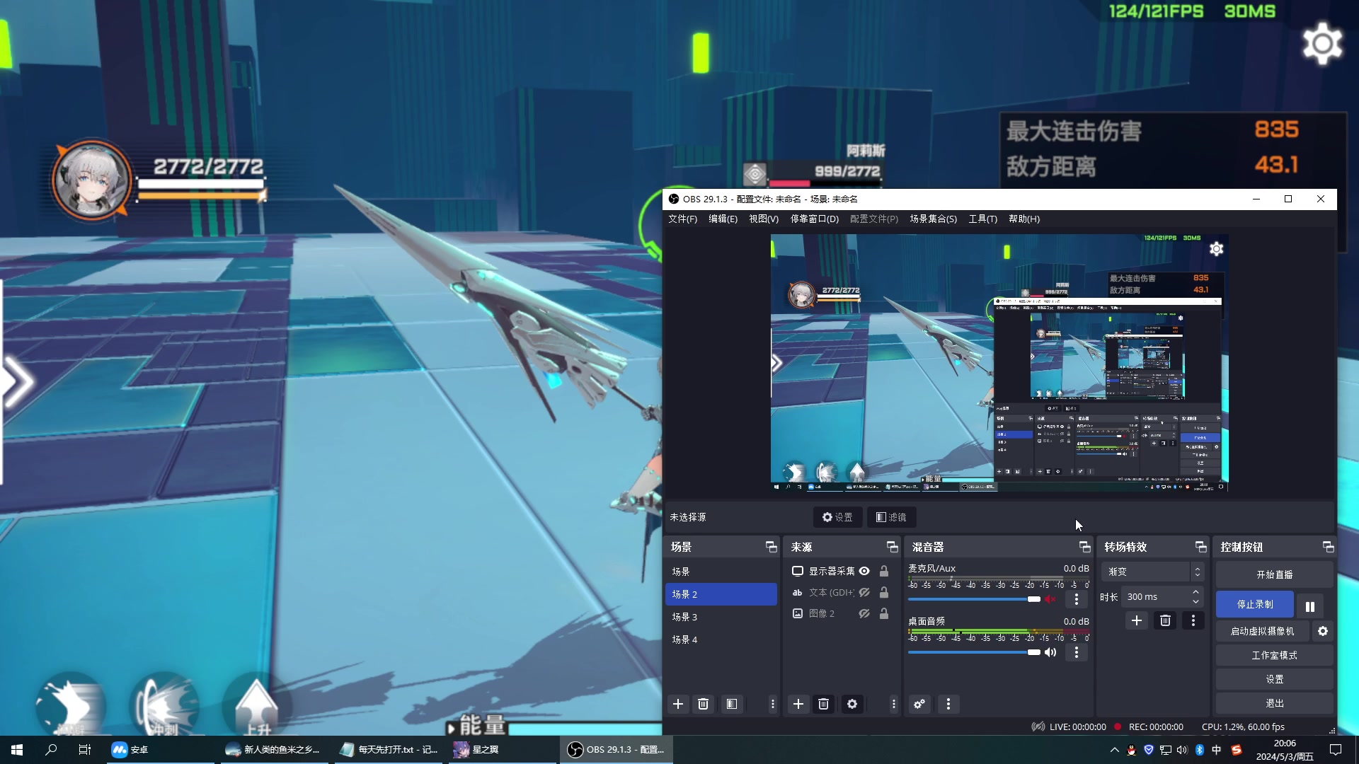This screenshot has width=1359, height=764.
Task: Add a new scene with plus button
Action: tap(677, 704)
